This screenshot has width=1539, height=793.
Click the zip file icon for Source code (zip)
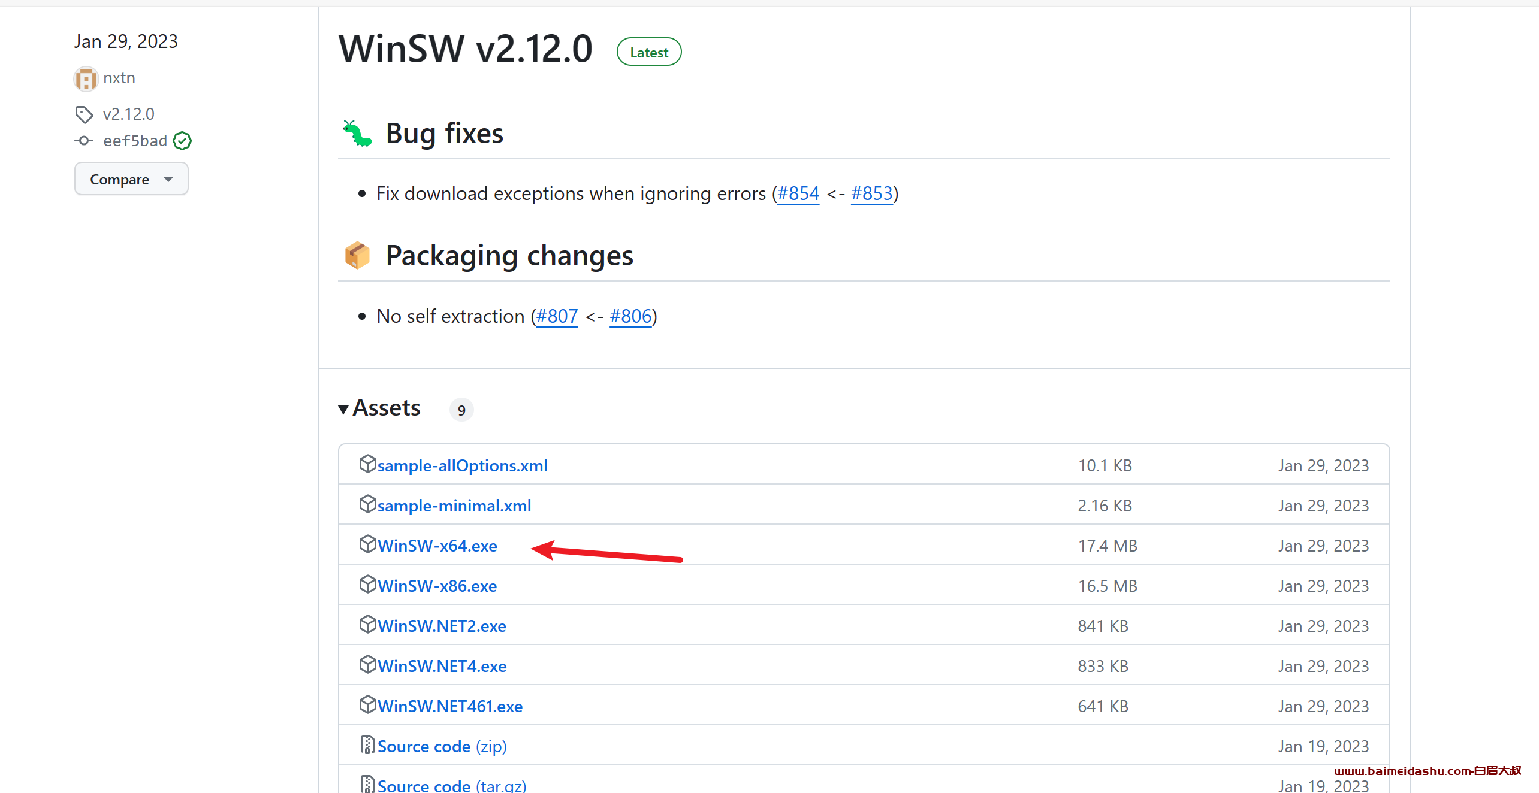tap(367, 744)
